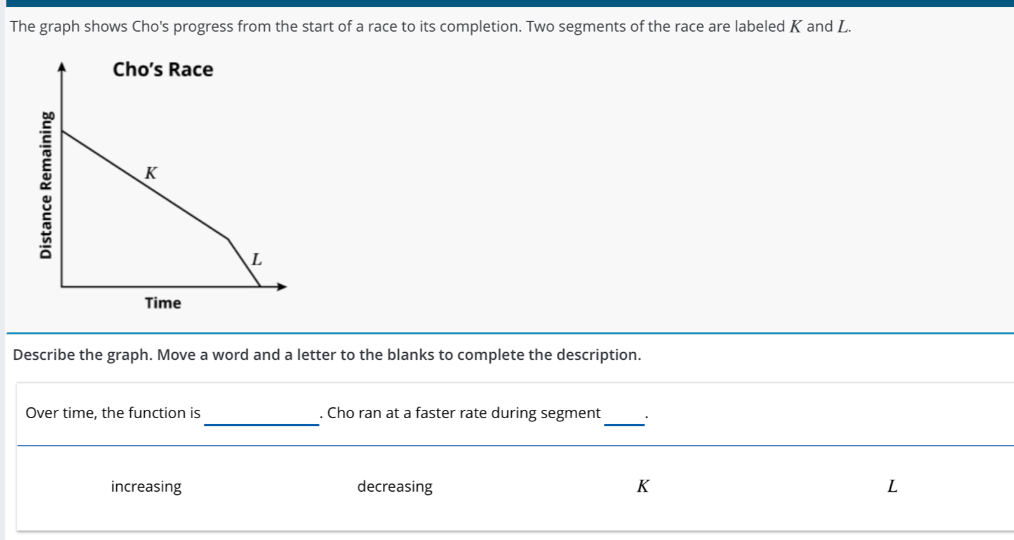Click the corner where segments K and L meet
The height and width of the screenshot is (540, 1014).
[x=228, y=239]
